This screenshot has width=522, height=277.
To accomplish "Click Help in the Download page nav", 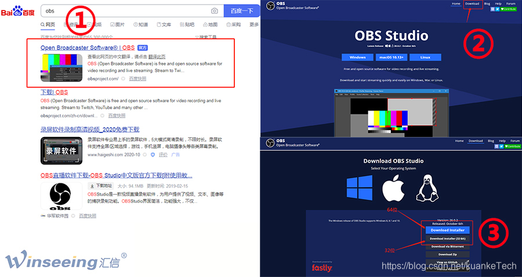I will click(502, 141).
